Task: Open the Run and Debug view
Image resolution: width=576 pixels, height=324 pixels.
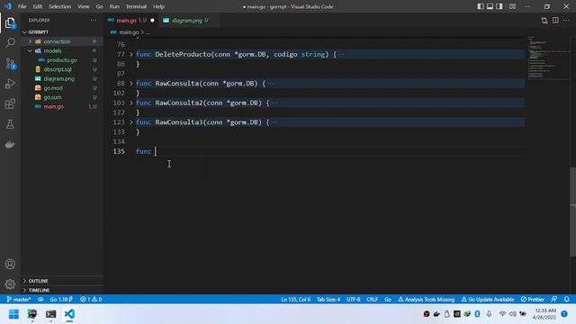Action: [10, 84]
